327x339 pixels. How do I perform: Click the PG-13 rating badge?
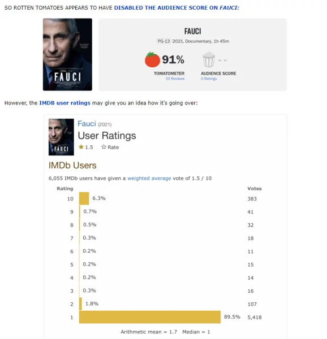point(163,41)
